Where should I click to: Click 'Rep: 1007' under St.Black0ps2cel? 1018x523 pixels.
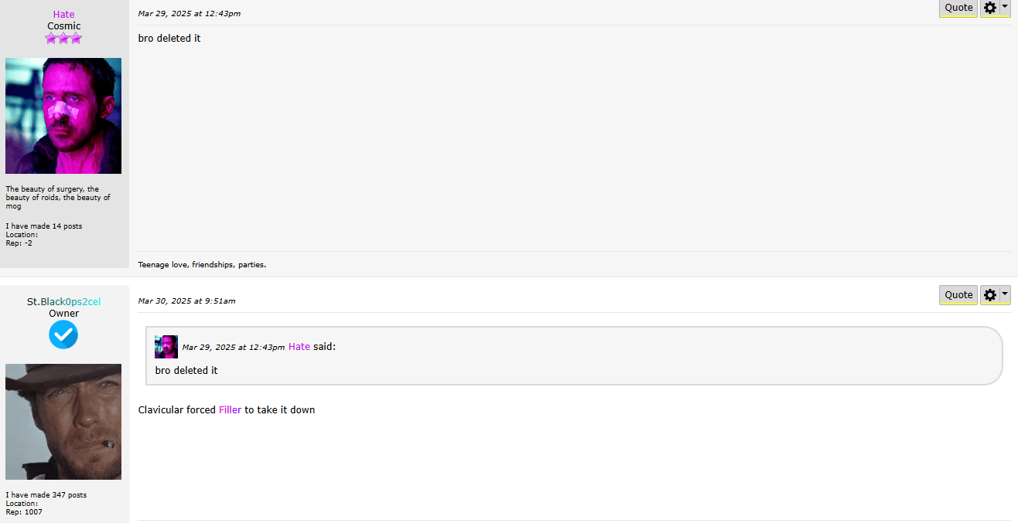[x=24, y=512]
